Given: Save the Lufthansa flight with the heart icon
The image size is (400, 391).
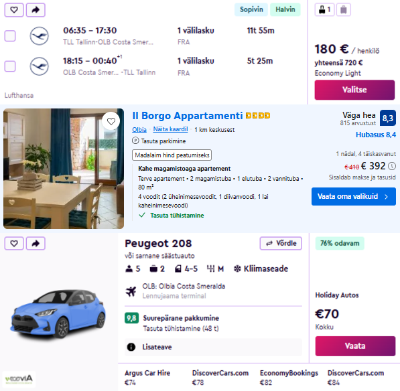Looking at the screenshot, I should pos(14,10).
